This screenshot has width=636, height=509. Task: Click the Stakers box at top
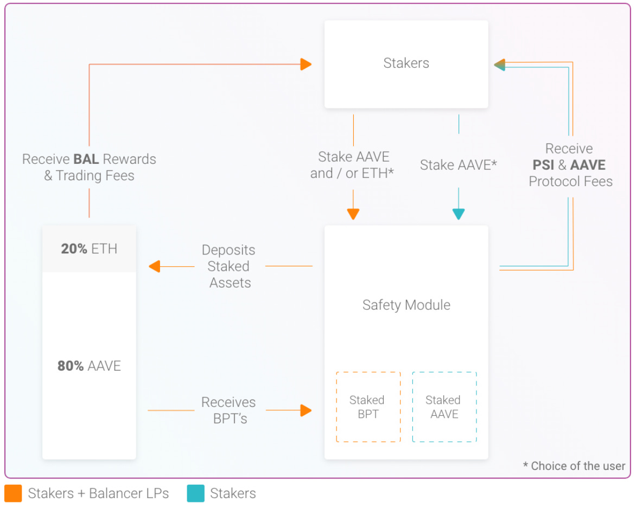click(x=406, y=64)
